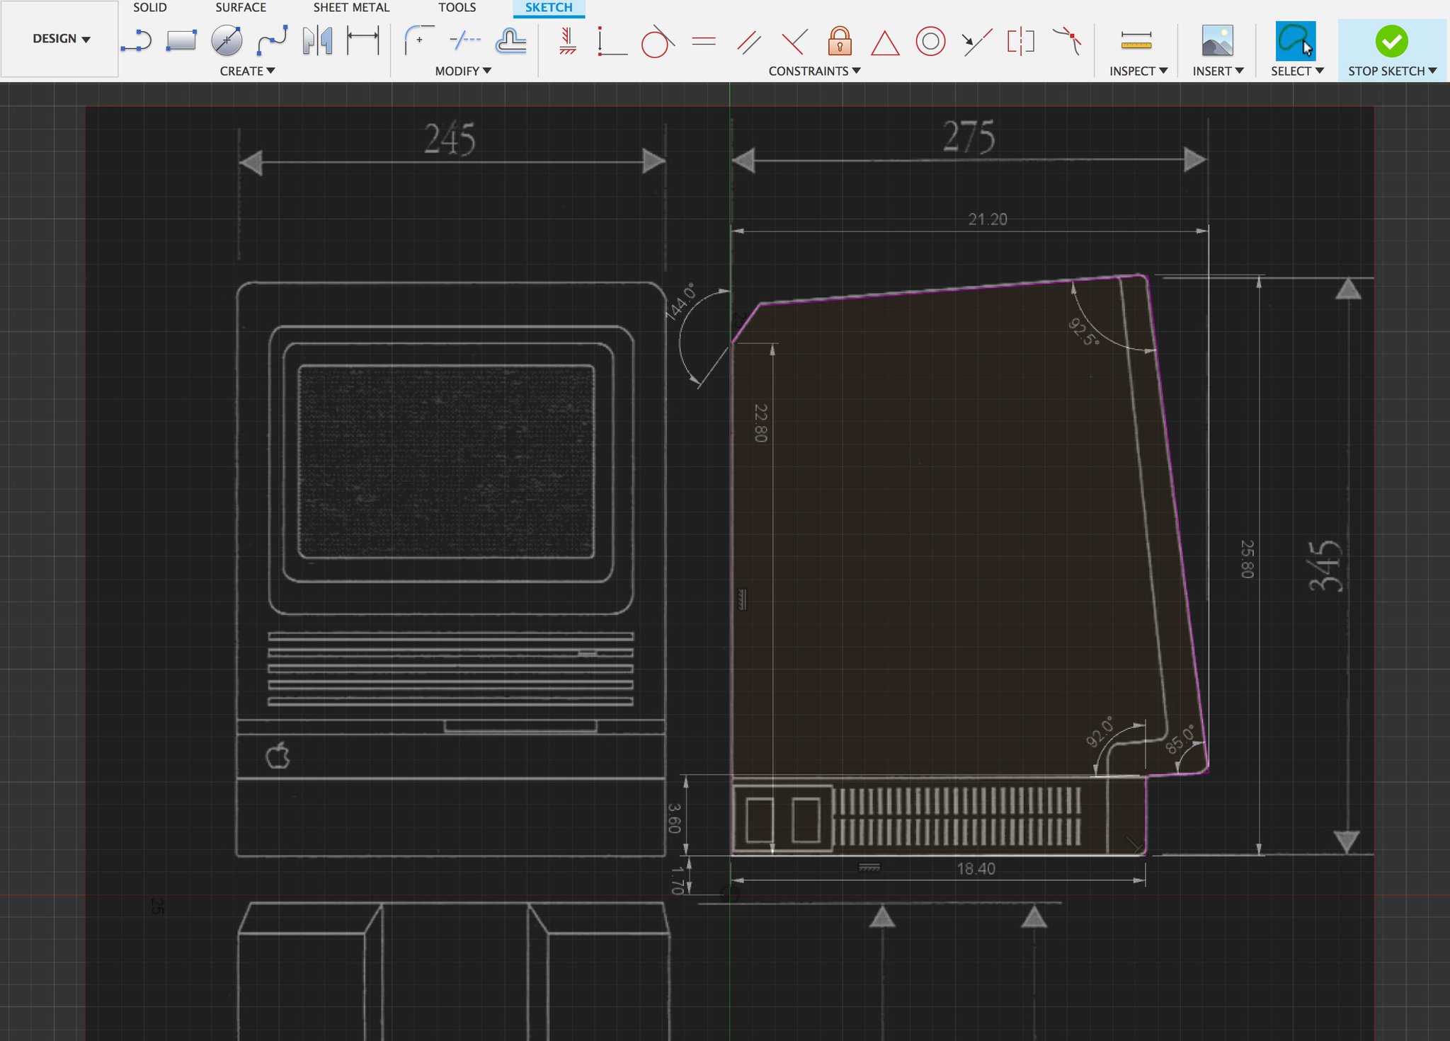Click the magenta top edge sketch line

point(949,289)
